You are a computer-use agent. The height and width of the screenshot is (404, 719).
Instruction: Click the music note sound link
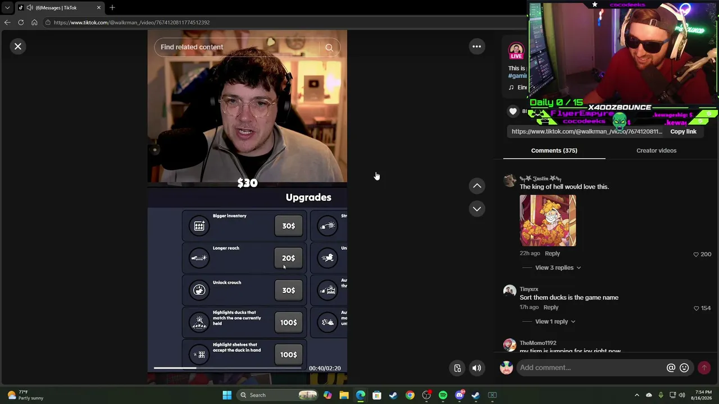point(518,88)
